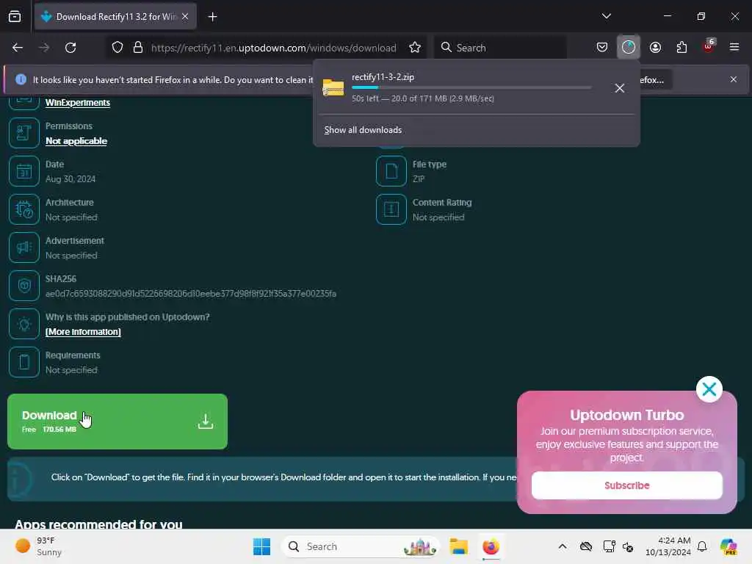Viewport: 752px width, 564px height.
Task: Open the Firefox account menu
Action: pyautogui.click(x=655, y=47)
